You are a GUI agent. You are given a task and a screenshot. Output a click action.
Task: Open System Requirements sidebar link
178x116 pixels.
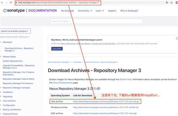click(x=13, y=61)
